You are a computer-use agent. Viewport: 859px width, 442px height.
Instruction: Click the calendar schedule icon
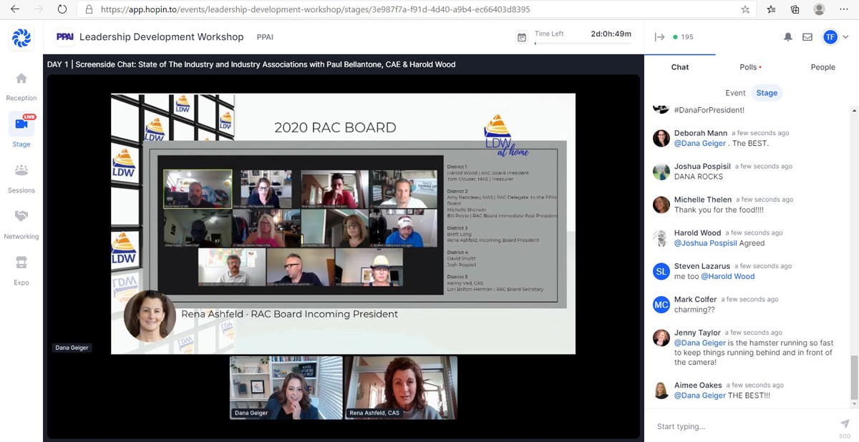tap(522, 37)
